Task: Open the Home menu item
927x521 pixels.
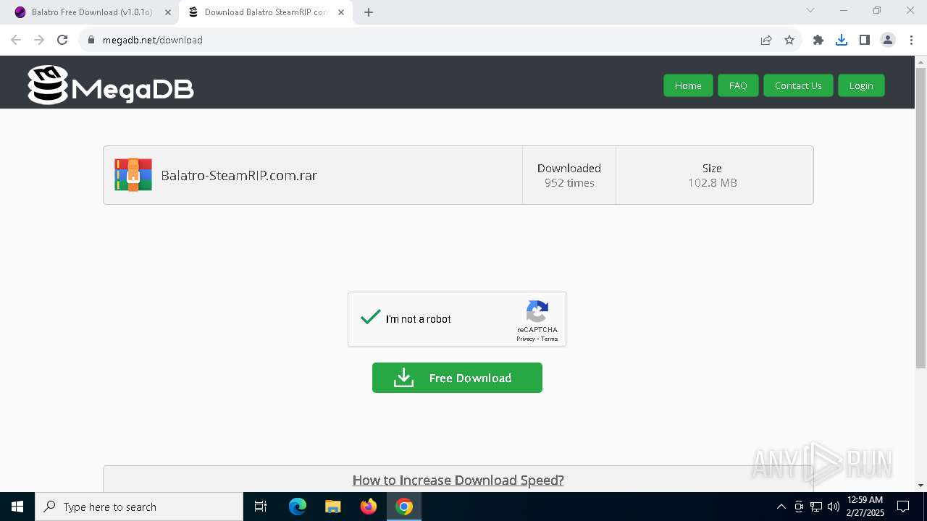Action: 688,85
